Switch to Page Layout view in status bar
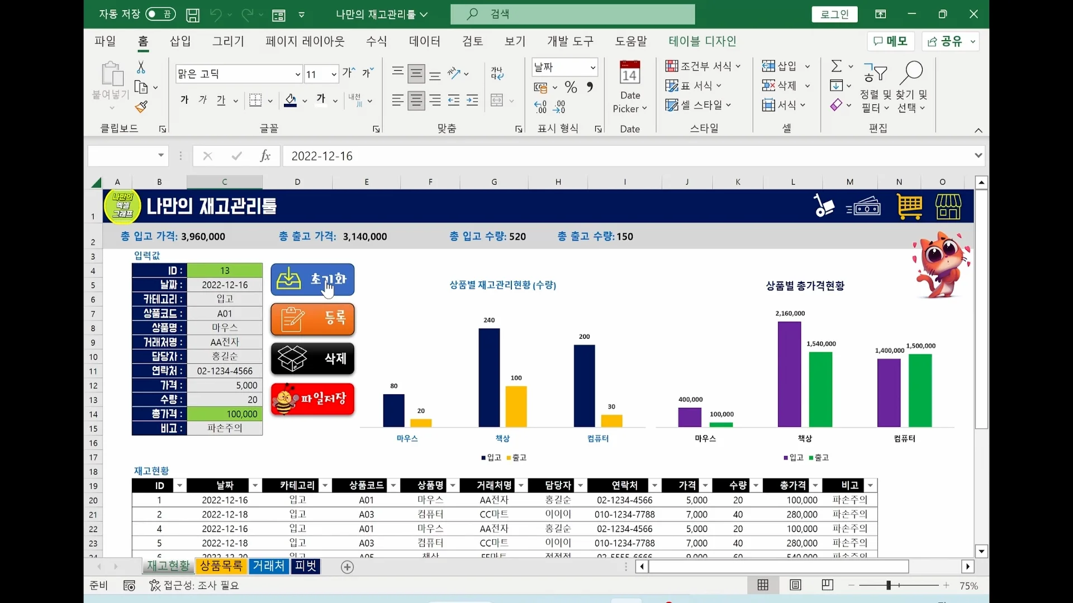Image resolution: width=1073 pixels, height=603 pixels. [795, 585]
